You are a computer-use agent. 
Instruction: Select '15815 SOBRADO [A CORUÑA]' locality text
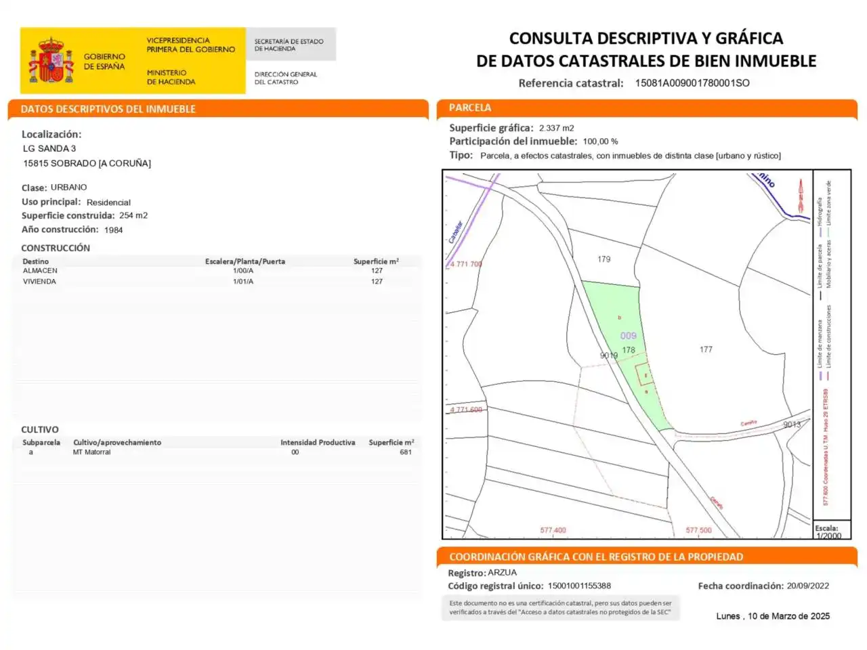(x=87, y=163)
